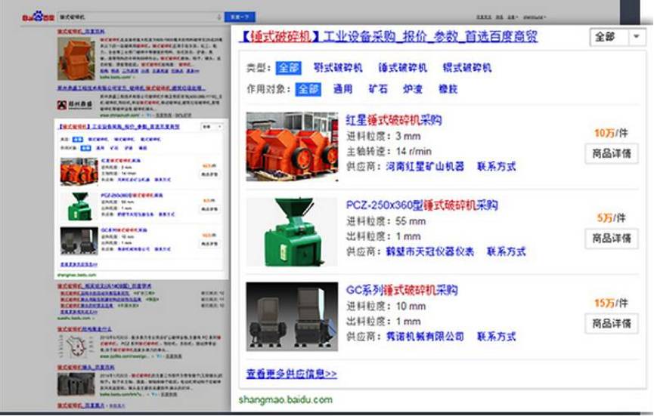Click the blue Baidu search button

[x=240, y=17]
